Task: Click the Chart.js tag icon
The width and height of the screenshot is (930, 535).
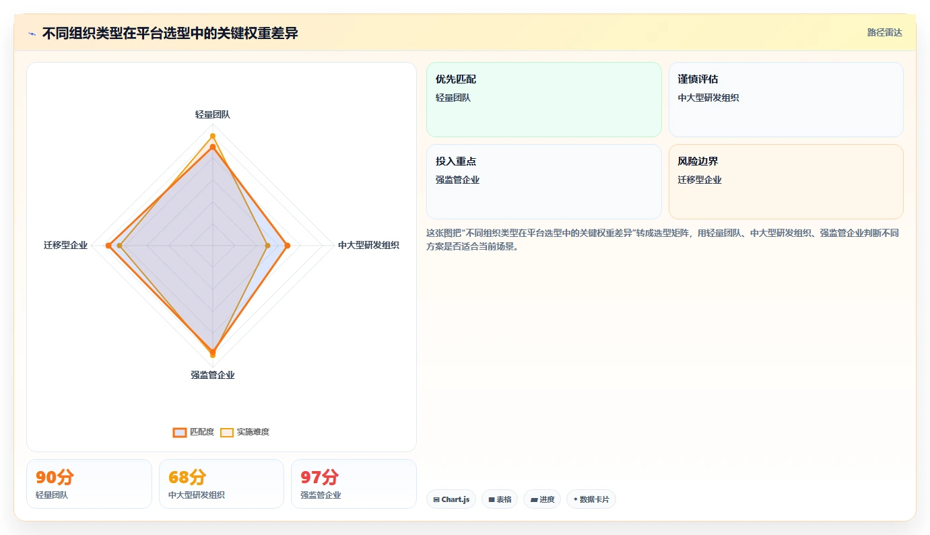Action: point(436,499)
